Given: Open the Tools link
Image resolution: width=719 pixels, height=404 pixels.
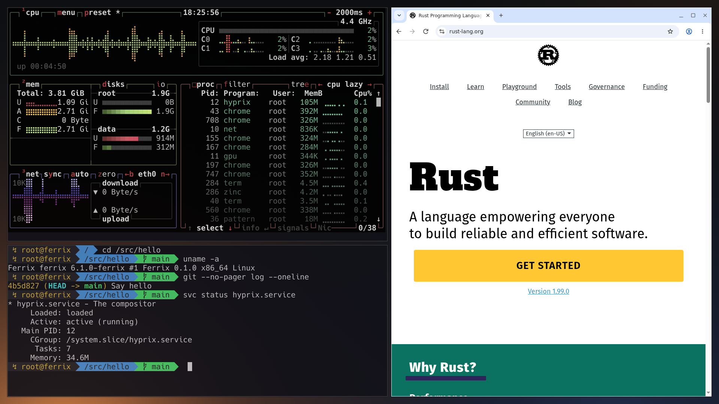Looking at the screenshot, I should (563, 87).
